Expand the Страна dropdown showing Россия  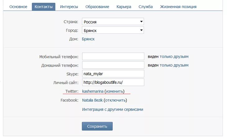113,22
